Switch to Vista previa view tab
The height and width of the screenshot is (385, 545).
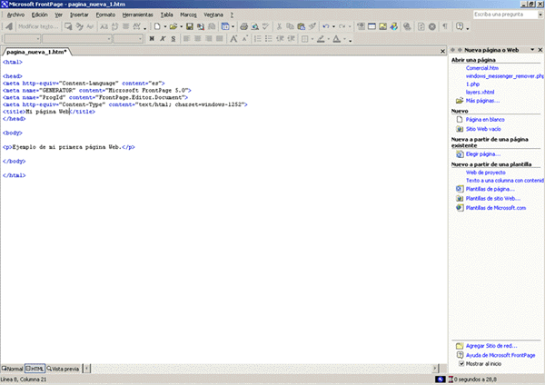pyautogui.click(x=63, y=369)
